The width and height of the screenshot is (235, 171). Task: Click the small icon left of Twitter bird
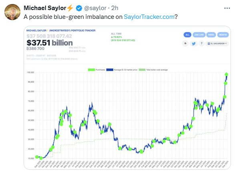(x=185, y=43)
